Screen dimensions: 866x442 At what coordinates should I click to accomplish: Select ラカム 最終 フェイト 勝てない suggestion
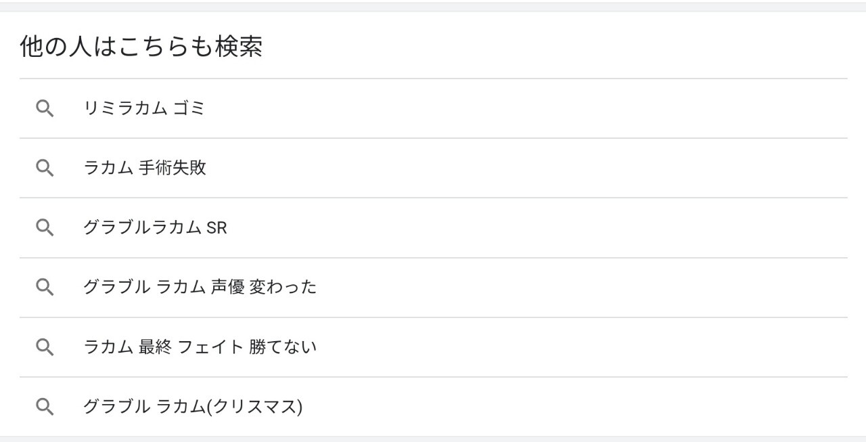[200, 347]
